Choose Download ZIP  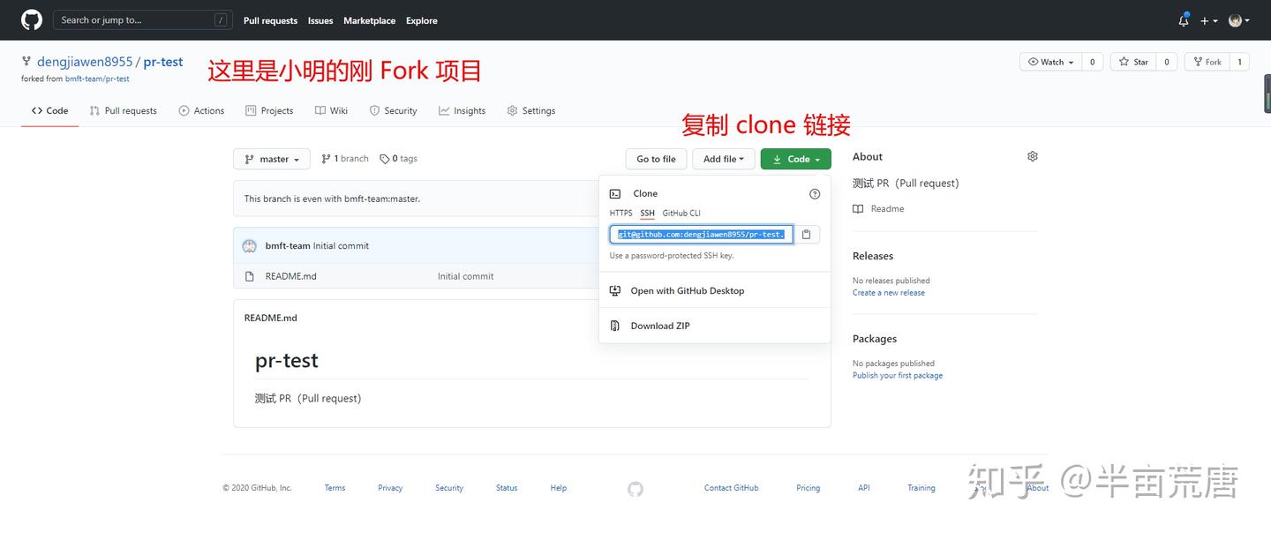(x=715, y=326)
